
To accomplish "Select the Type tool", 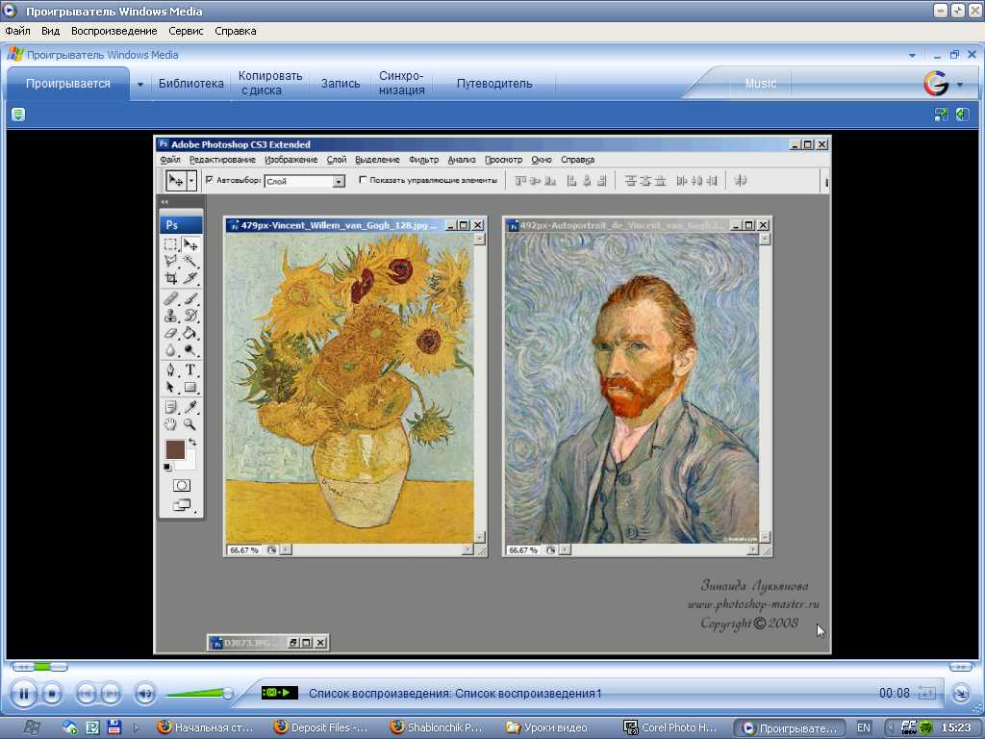I will click(x=190, y=369).
